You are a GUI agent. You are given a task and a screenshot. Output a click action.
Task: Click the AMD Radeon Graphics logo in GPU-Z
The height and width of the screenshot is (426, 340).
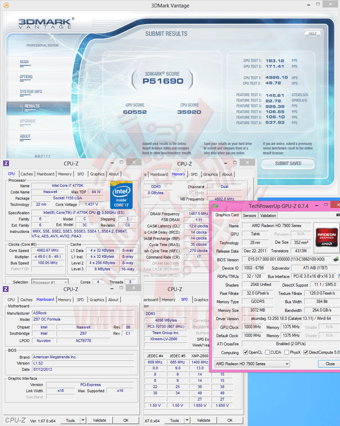click(326, 237)
